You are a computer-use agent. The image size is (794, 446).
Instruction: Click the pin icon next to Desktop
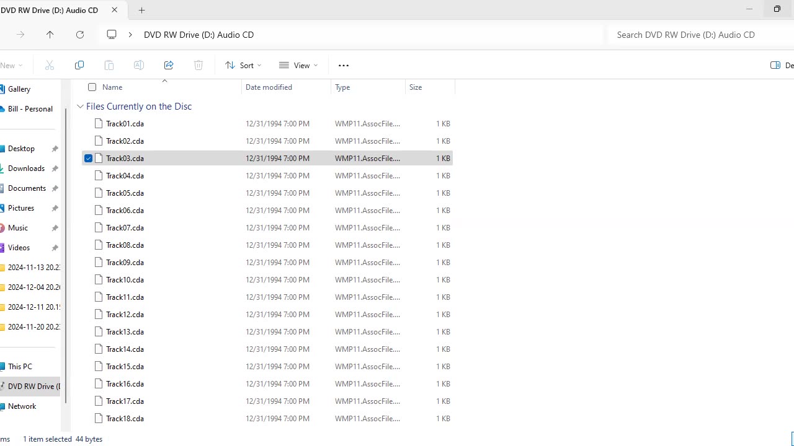(55, 149)
